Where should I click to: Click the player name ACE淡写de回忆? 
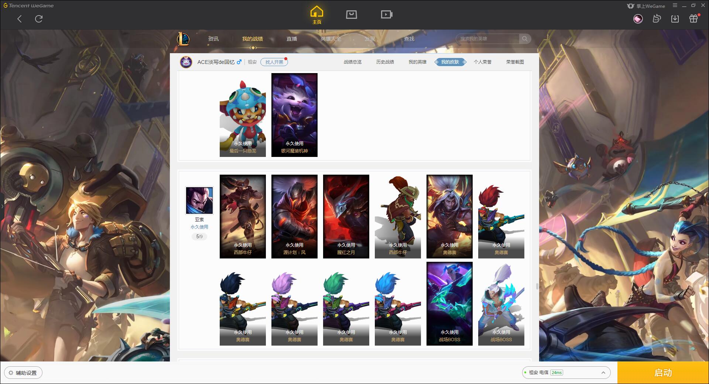(x=216, y=62)
